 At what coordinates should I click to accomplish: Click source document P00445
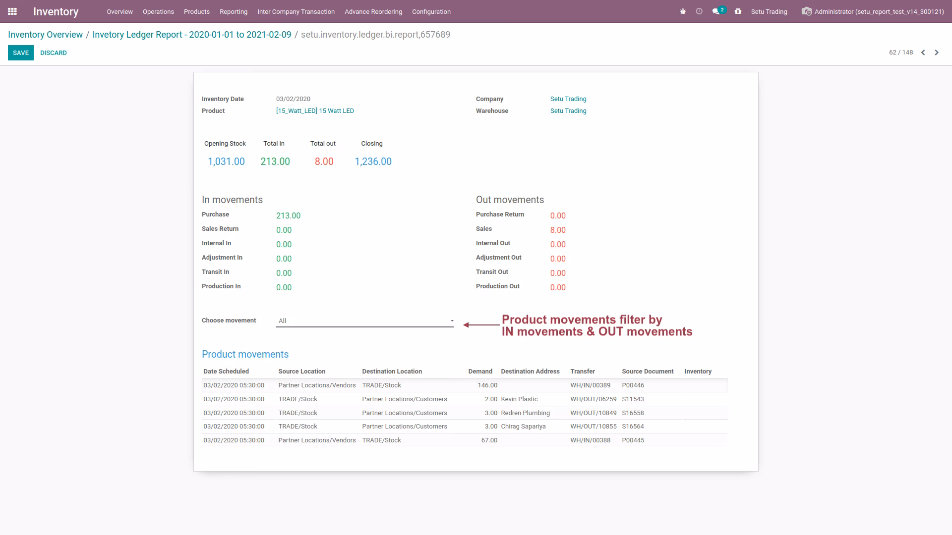pyautogui.click(x=633, y=440)
